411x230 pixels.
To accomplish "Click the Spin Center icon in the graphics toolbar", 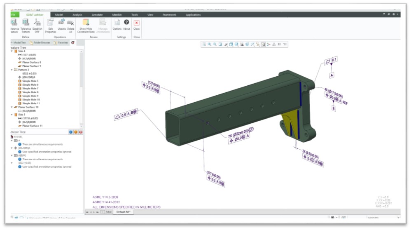I will (x=269, y=45).
